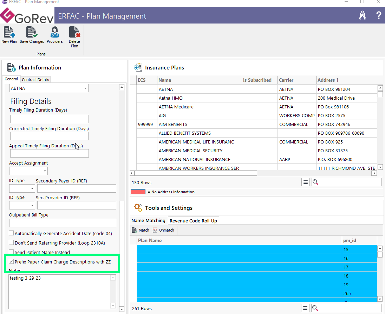385x314 pixels.
Task: Switch to the Contract Details tab
Action: (35, 80)
